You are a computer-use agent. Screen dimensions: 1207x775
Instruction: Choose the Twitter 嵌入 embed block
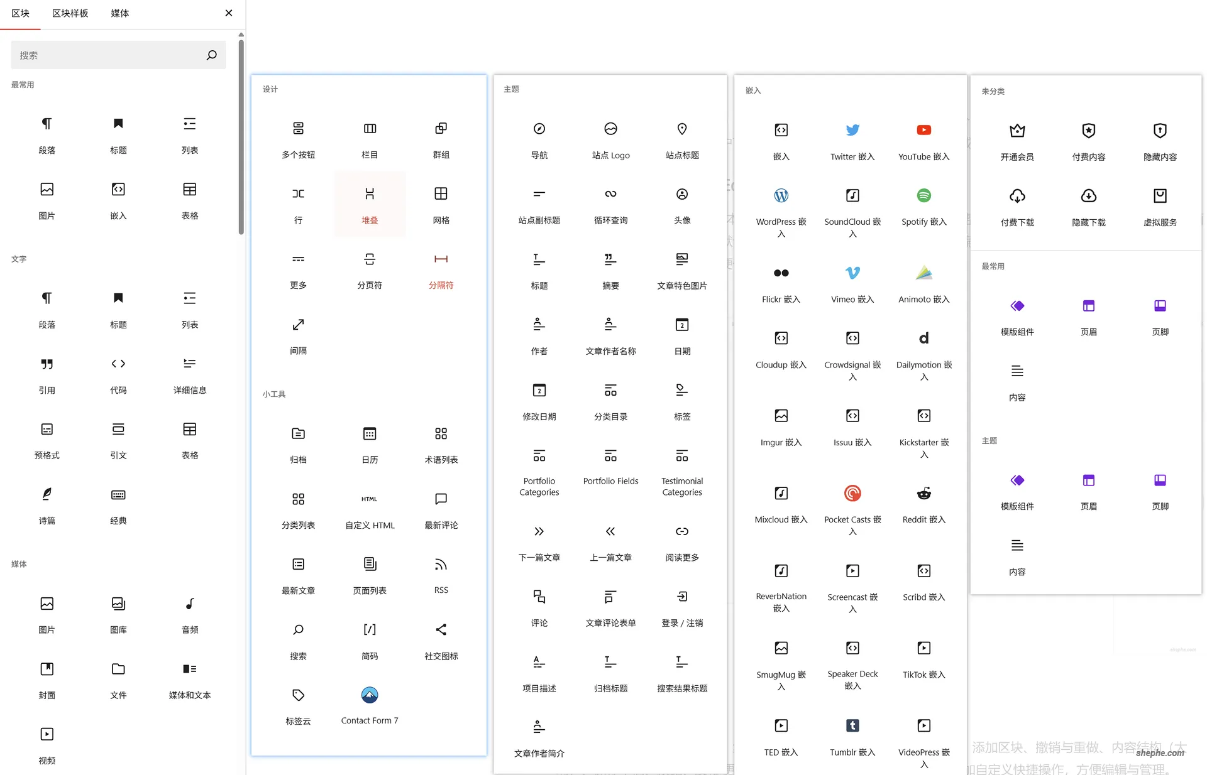pos(852,130)
